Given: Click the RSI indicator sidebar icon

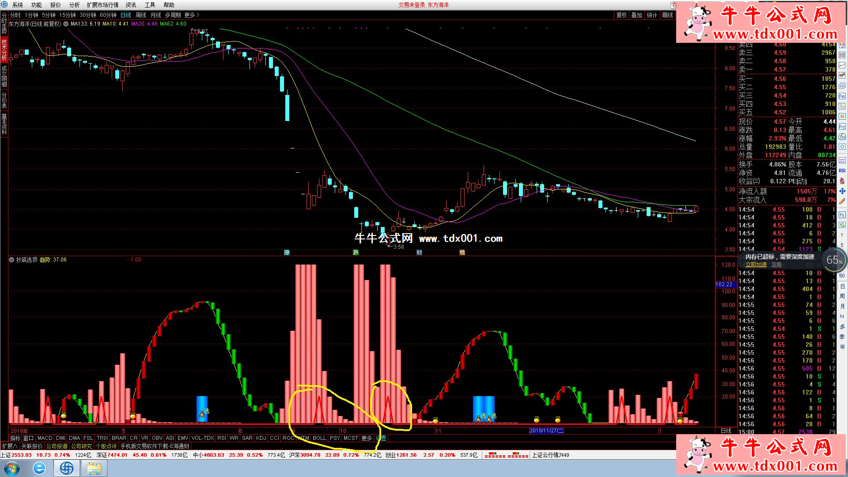Looking at the screenshot, I should click(x=842, y=170).
